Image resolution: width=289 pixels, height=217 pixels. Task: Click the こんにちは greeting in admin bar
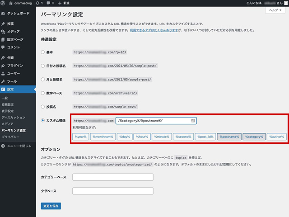pos(265,3)
